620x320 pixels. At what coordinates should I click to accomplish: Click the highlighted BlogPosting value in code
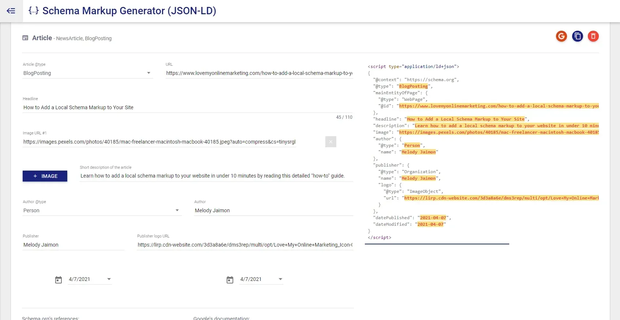pos(413,86)
